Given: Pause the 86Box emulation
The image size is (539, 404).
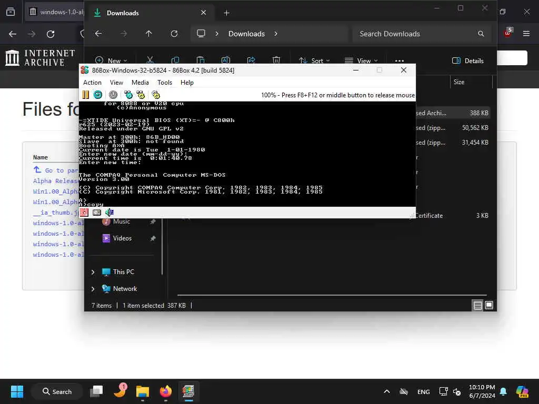Looking at the screenshot, I should tap(86, 95).
